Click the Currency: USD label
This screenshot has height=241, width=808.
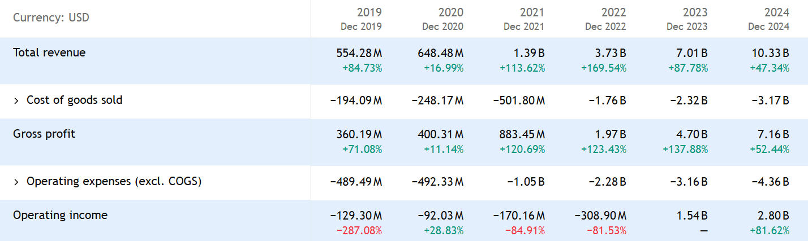click(51, 17)
